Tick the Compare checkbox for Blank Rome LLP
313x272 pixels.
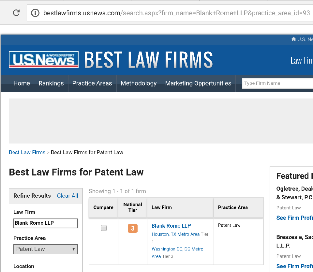click(104, 228)
